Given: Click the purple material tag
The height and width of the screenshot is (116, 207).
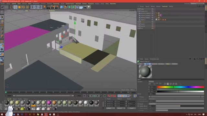Looking at the screenshot, I should (161, 15).
